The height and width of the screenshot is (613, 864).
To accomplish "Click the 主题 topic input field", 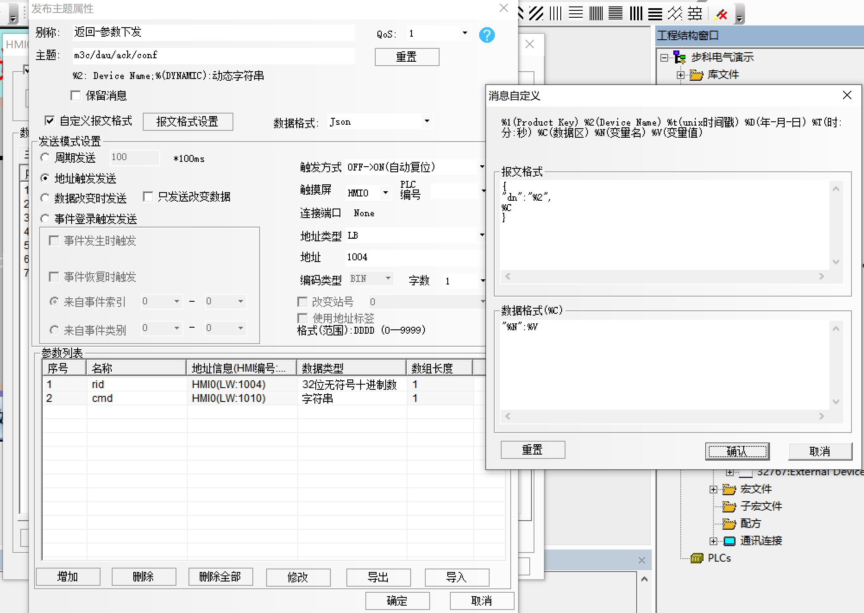I will click(x=214, y=55).
